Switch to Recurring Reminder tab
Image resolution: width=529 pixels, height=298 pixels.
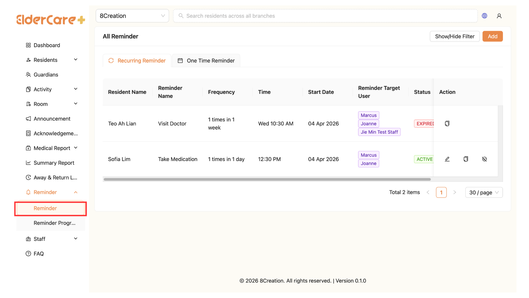pyautogui.click(x=137, y=60)
